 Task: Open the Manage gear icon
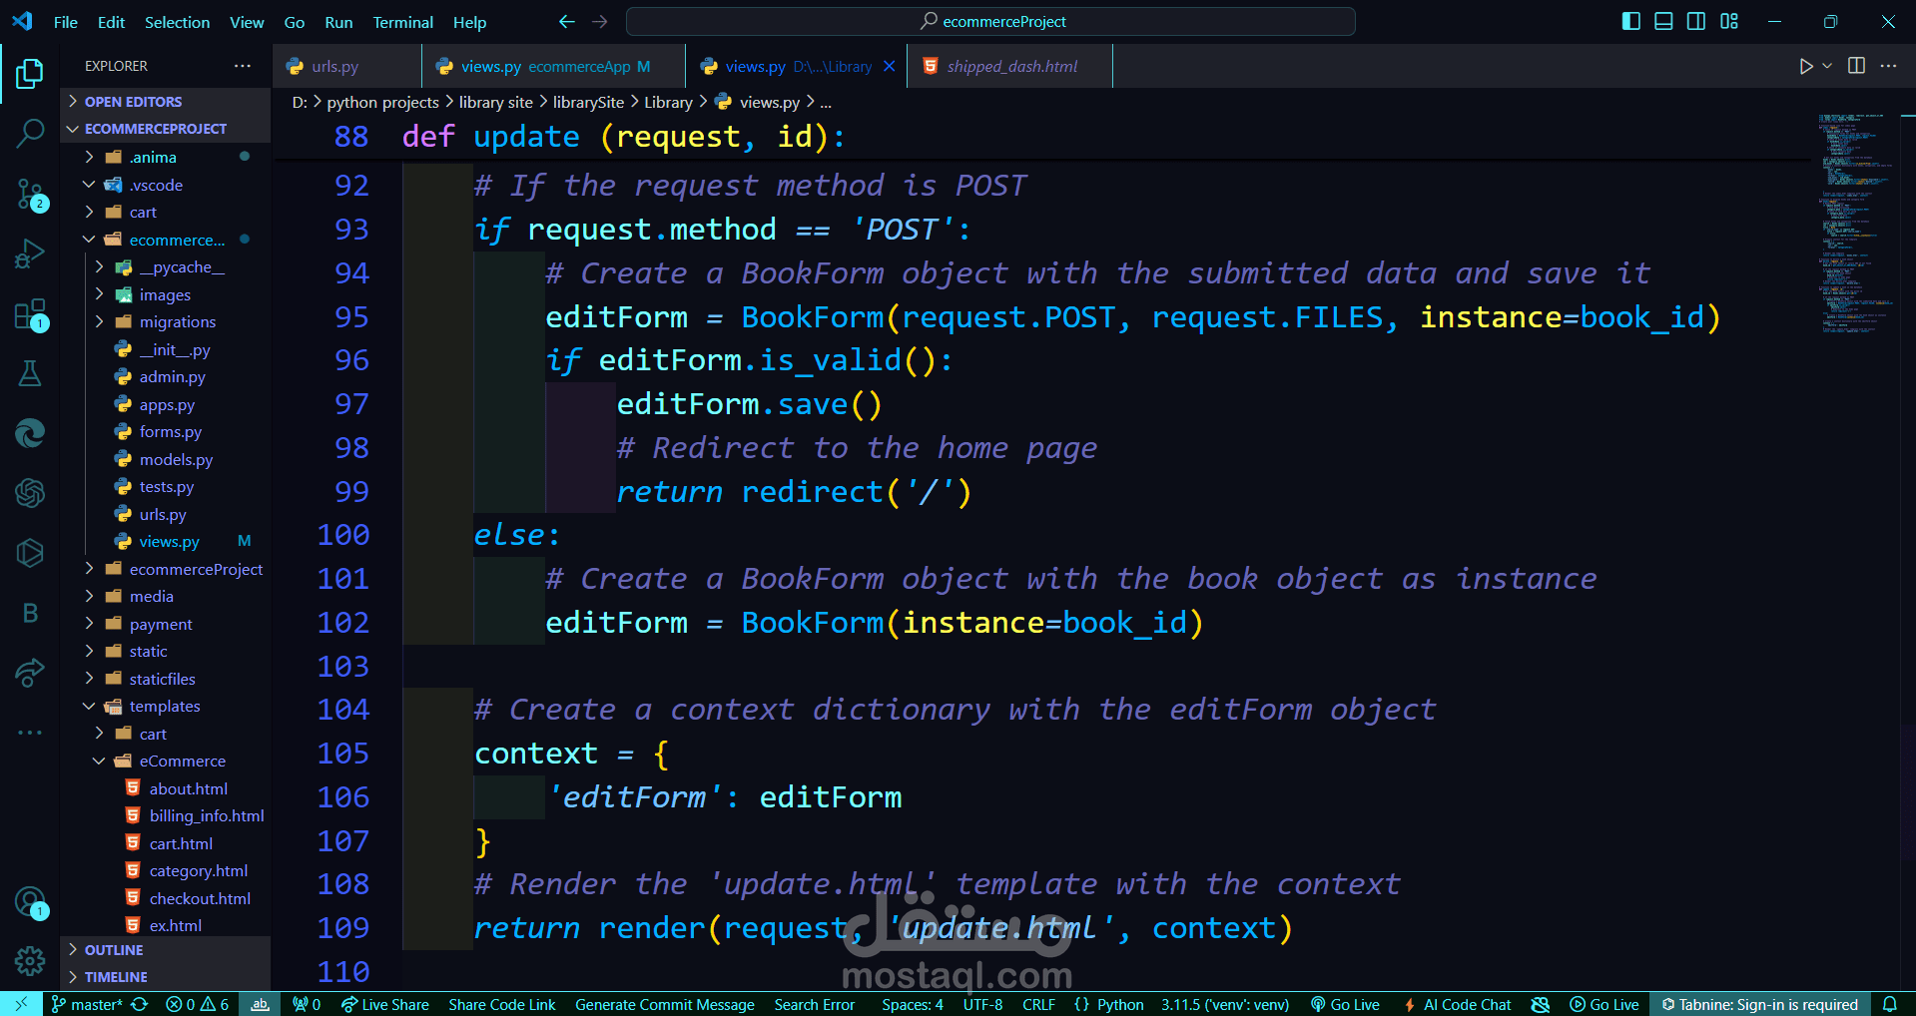pyautogui.click(x=30, y=961)
